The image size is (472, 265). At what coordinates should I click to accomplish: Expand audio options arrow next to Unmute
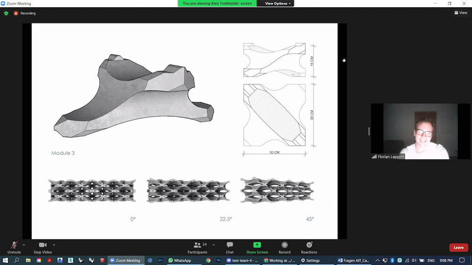click(24, 245)
